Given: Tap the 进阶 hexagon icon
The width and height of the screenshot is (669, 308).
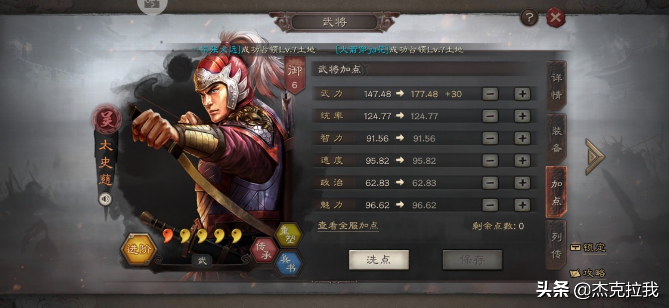Looking at the screenshot, I should [139, 249].
